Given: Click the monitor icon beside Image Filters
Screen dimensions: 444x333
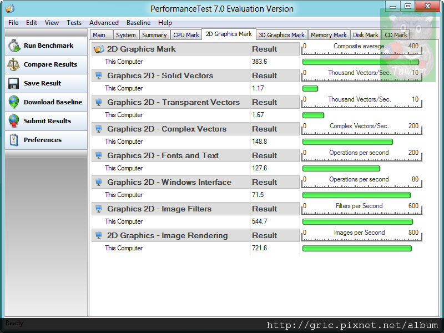Looking at the screenshot, I should pyautogui.click(x=99, y=209).
